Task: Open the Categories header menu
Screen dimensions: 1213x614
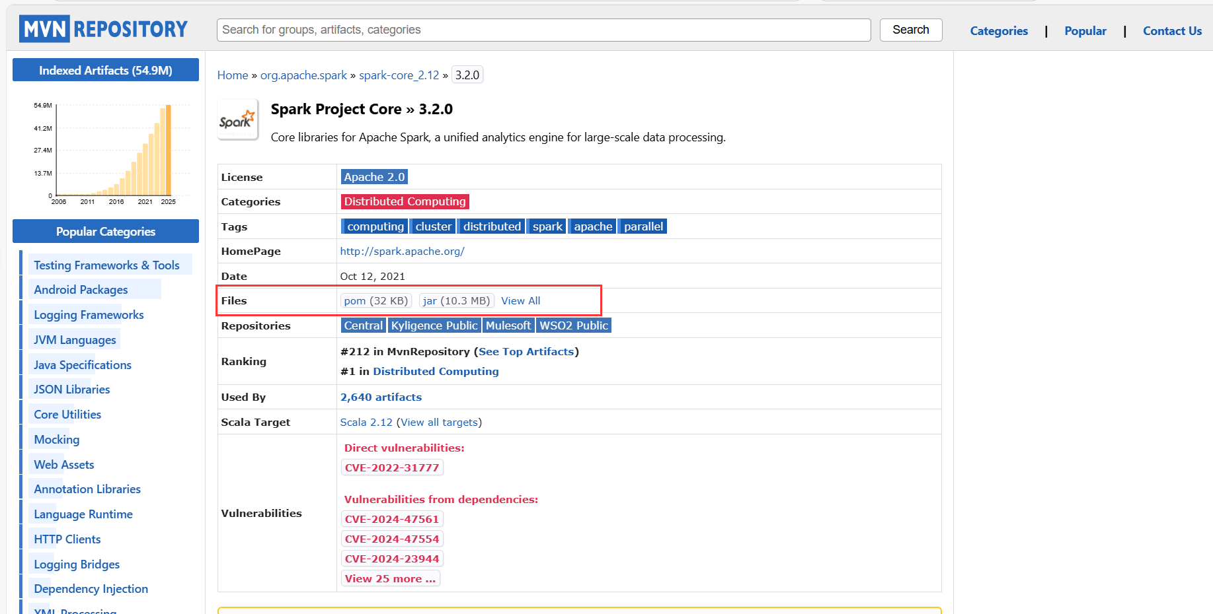Action: (999, 31)
